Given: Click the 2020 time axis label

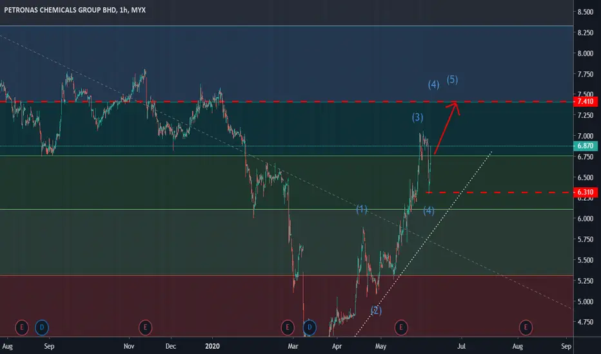Looking at the screenshot, I should (x=212, y=346).
